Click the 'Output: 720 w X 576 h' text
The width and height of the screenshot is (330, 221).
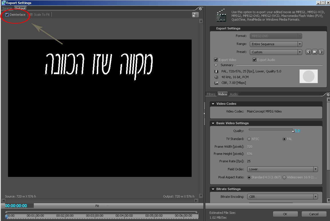coord(179,196)
